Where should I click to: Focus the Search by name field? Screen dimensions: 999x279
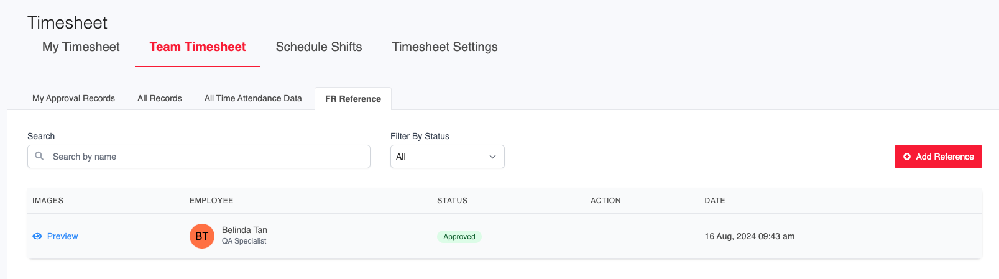(x=205, y=157)
